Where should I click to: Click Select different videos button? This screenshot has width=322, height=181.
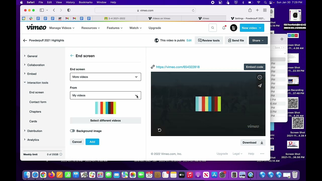coord(105,120)
